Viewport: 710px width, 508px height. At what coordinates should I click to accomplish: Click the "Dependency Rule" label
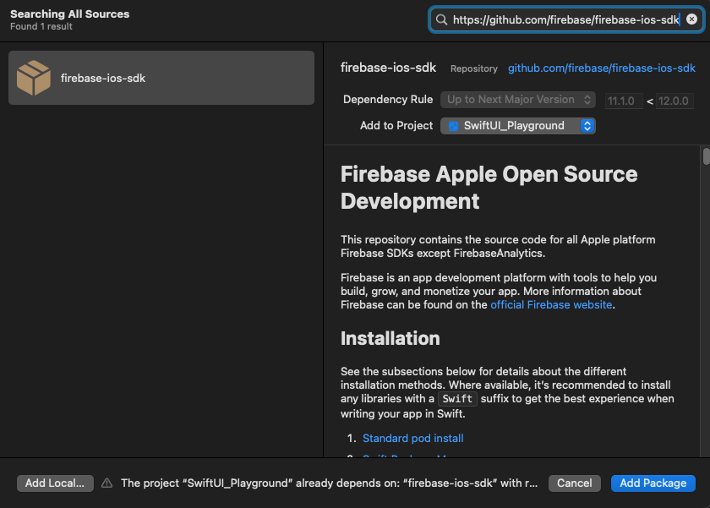pos(388,100)
